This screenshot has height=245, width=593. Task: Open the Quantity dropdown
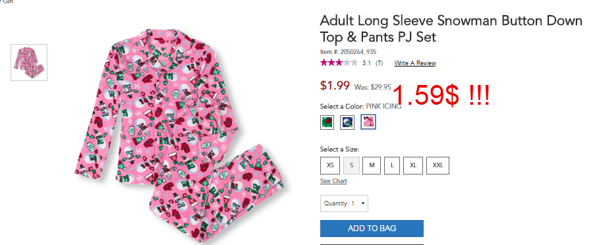344,204
